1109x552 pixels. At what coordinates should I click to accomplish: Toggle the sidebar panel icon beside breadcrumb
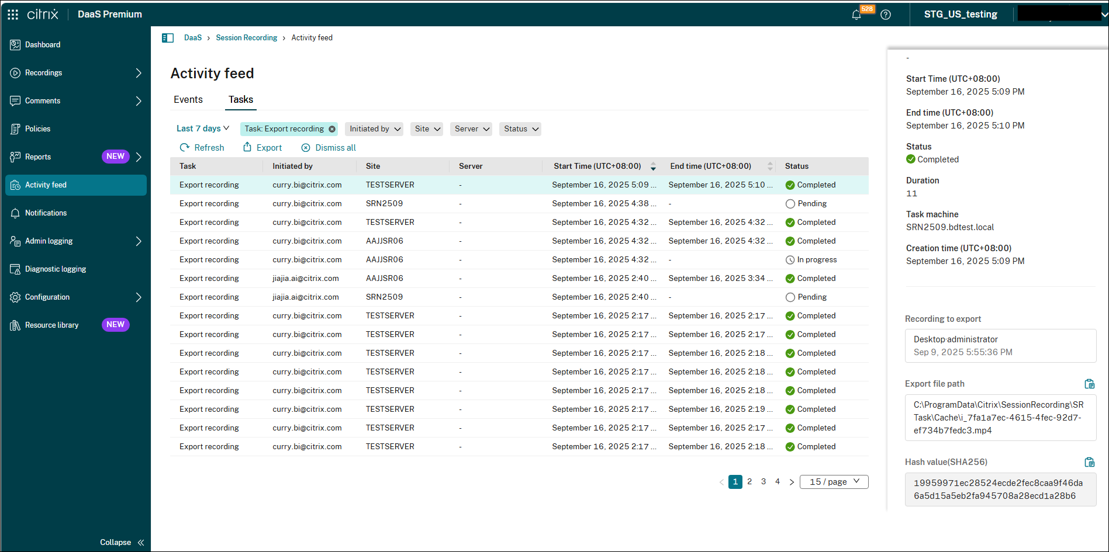pos(168,38)
